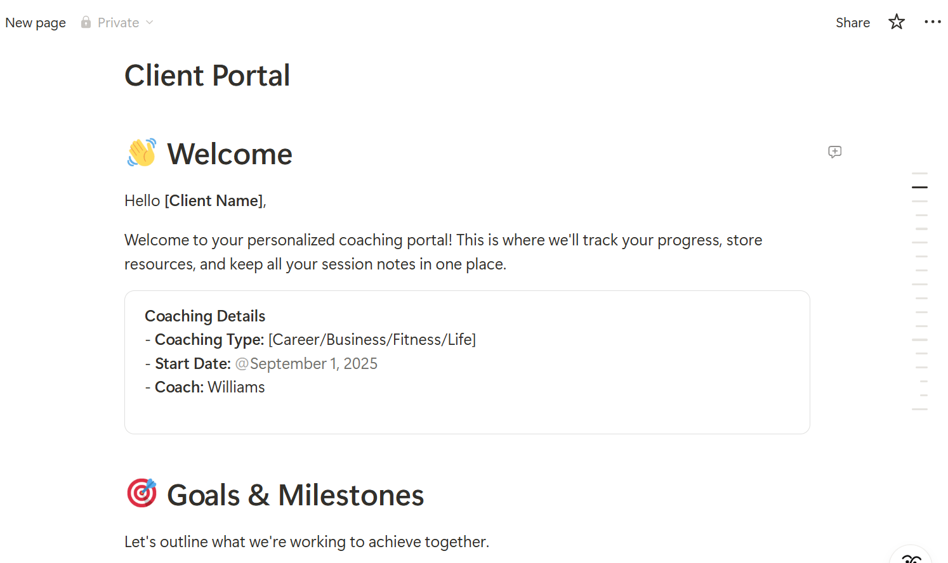Screen dimensions: 948x563
Task: Jump using the highlighted table of contents marker
Action: click(919, 187)
